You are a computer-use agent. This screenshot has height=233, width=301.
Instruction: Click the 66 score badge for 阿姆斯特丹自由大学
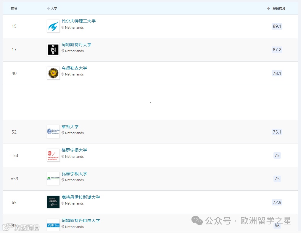(x=277, y=226)
